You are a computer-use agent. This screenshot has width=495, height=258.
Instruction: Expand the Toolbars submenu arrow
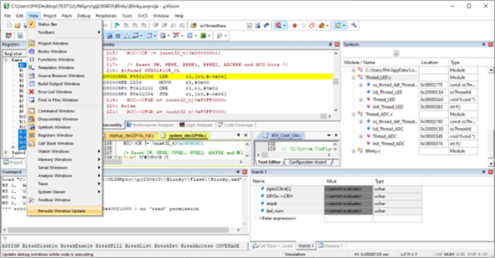[x=99, y=33]
